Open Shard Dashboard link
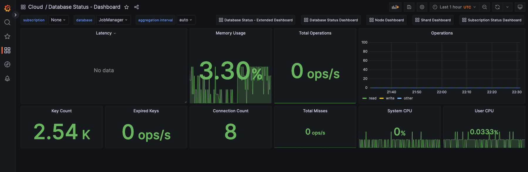 pos(433,20)
